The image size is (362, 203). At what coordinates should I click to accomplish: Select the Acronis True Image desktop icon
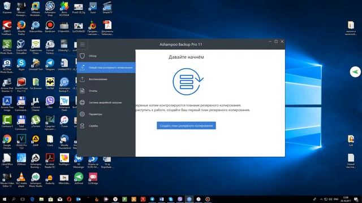[7, 104]
